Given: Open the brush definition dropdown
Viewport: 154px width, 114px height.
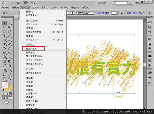Looking at the screenshot, I should (x=93, y=13).
